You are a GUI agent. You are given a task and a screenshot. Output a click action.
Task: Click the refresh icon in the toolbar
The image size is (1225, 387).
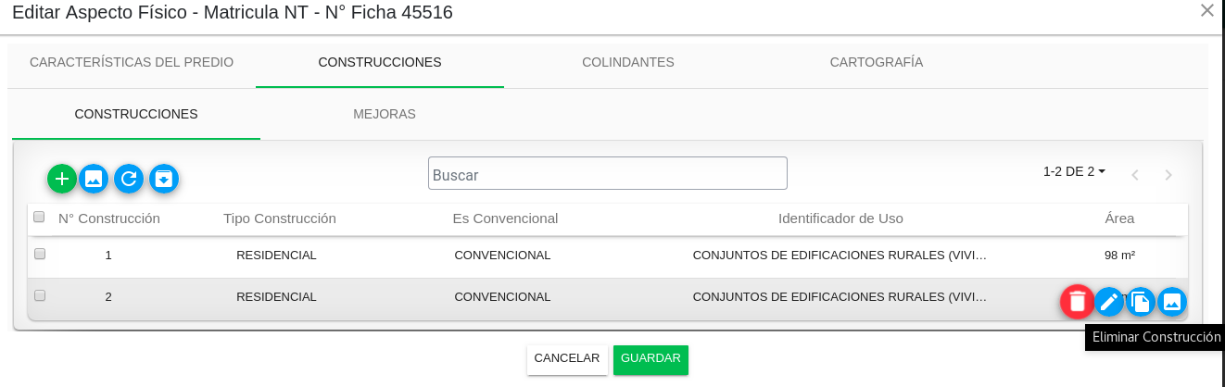click(129, 179)
